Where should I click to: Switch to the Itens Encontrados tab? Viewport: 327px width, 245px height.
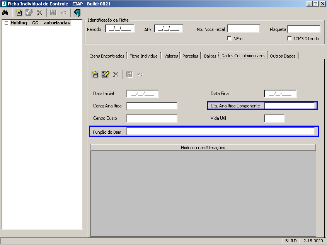[107, 56]
